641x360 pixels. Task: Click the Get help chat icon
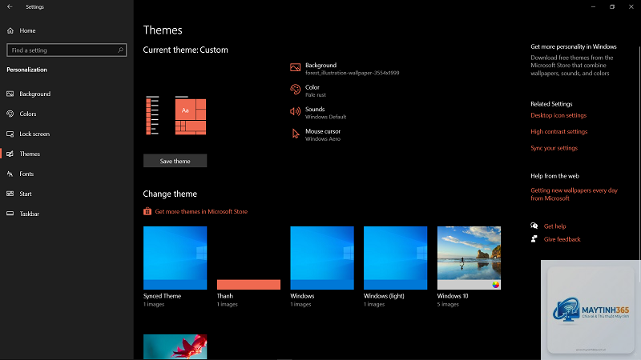point(534,226)
